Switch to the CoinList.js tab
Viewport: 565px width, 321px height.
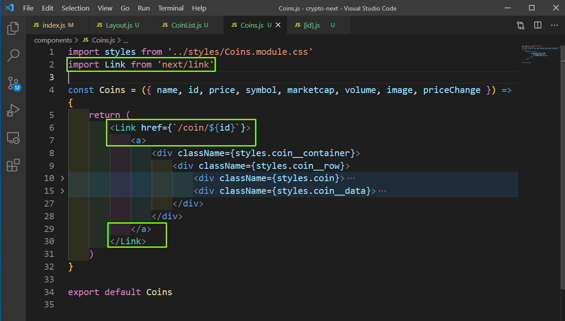[189, 25]
